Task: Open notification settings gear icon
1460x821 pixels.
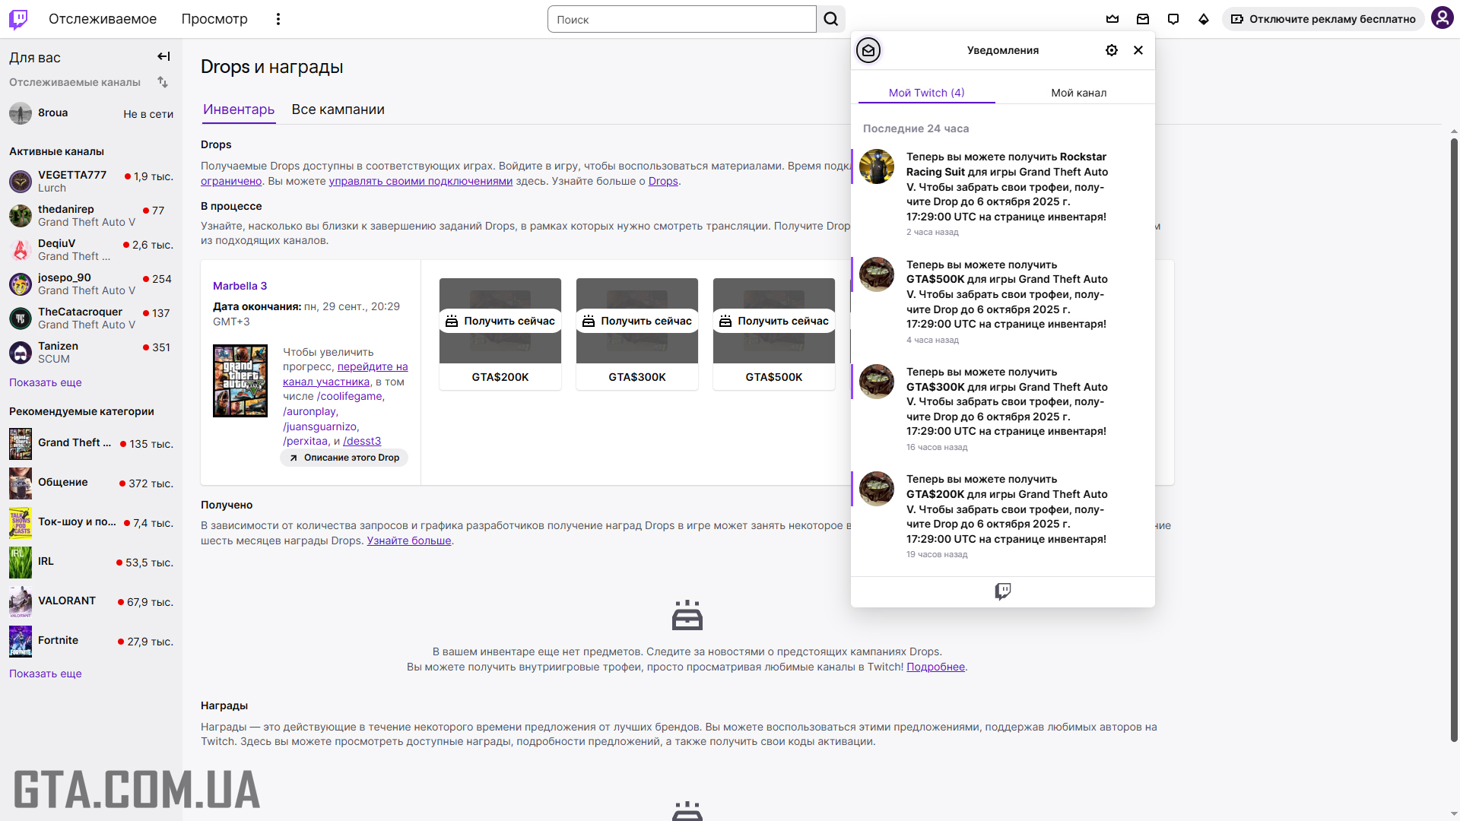Action: click(1112, 50)
